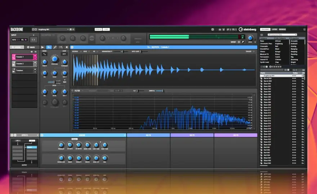317x194 pixels.
Task: Toggle the Hold checkbox
Action: pos(89,52)
